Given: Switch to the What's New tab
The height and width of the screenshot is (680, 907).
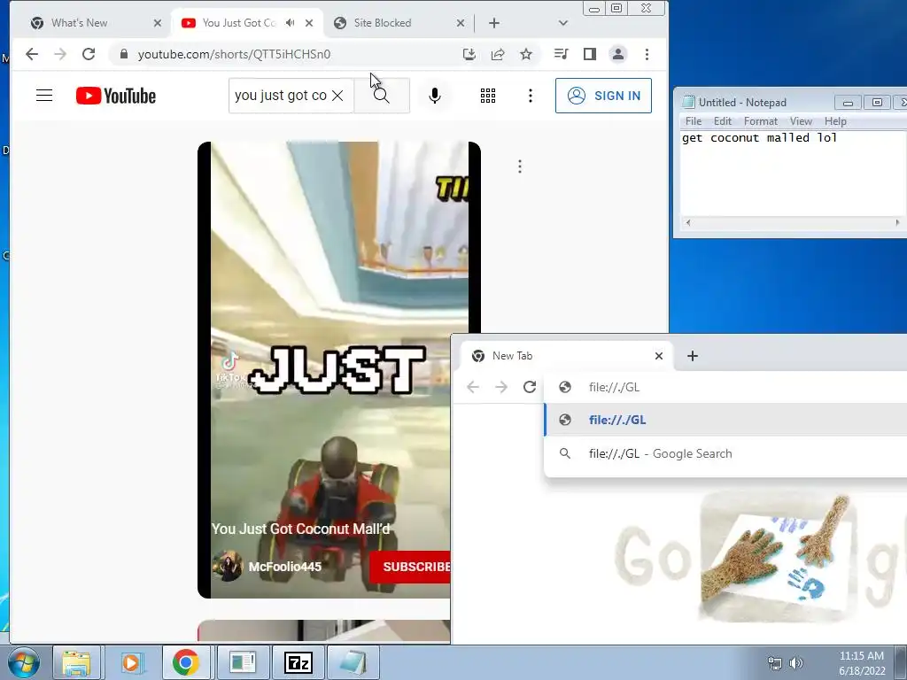Looking at the screenshot, I should click(79, 23).
